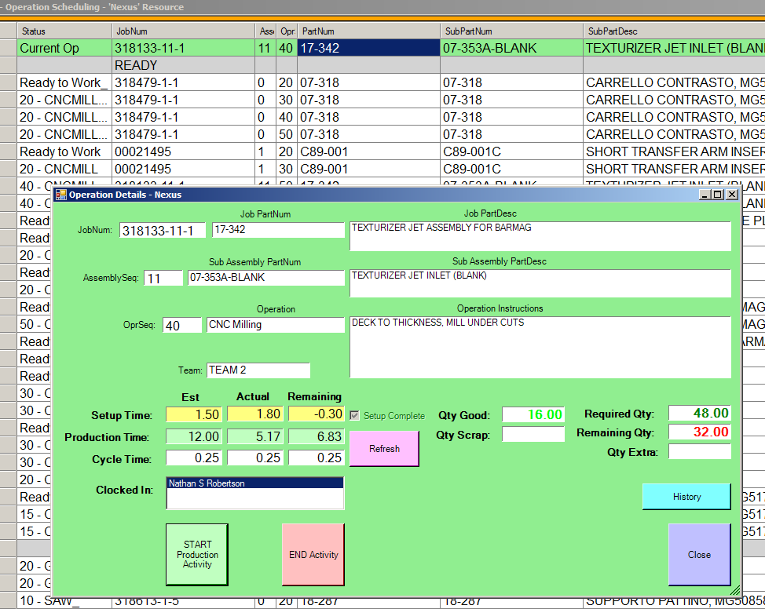Minimize the Operation Details dialog
This screenshot has height=609, width=765.
point(705,195)
